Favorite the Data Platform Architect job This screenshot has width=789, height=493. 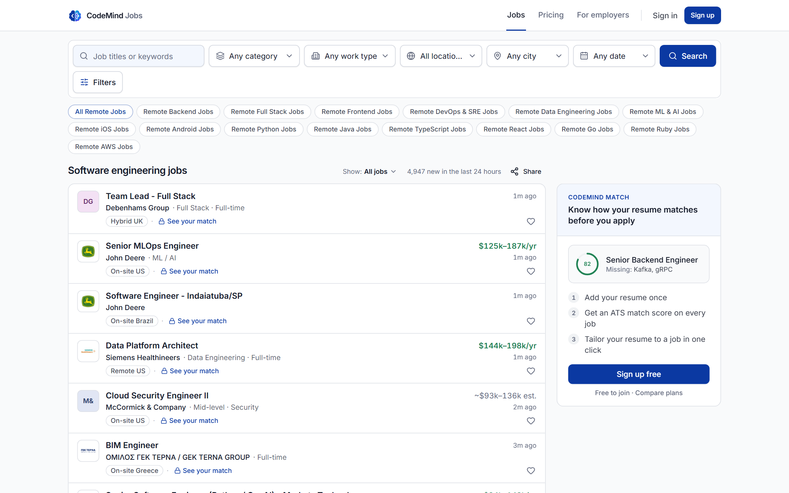(x=531, y=371)
